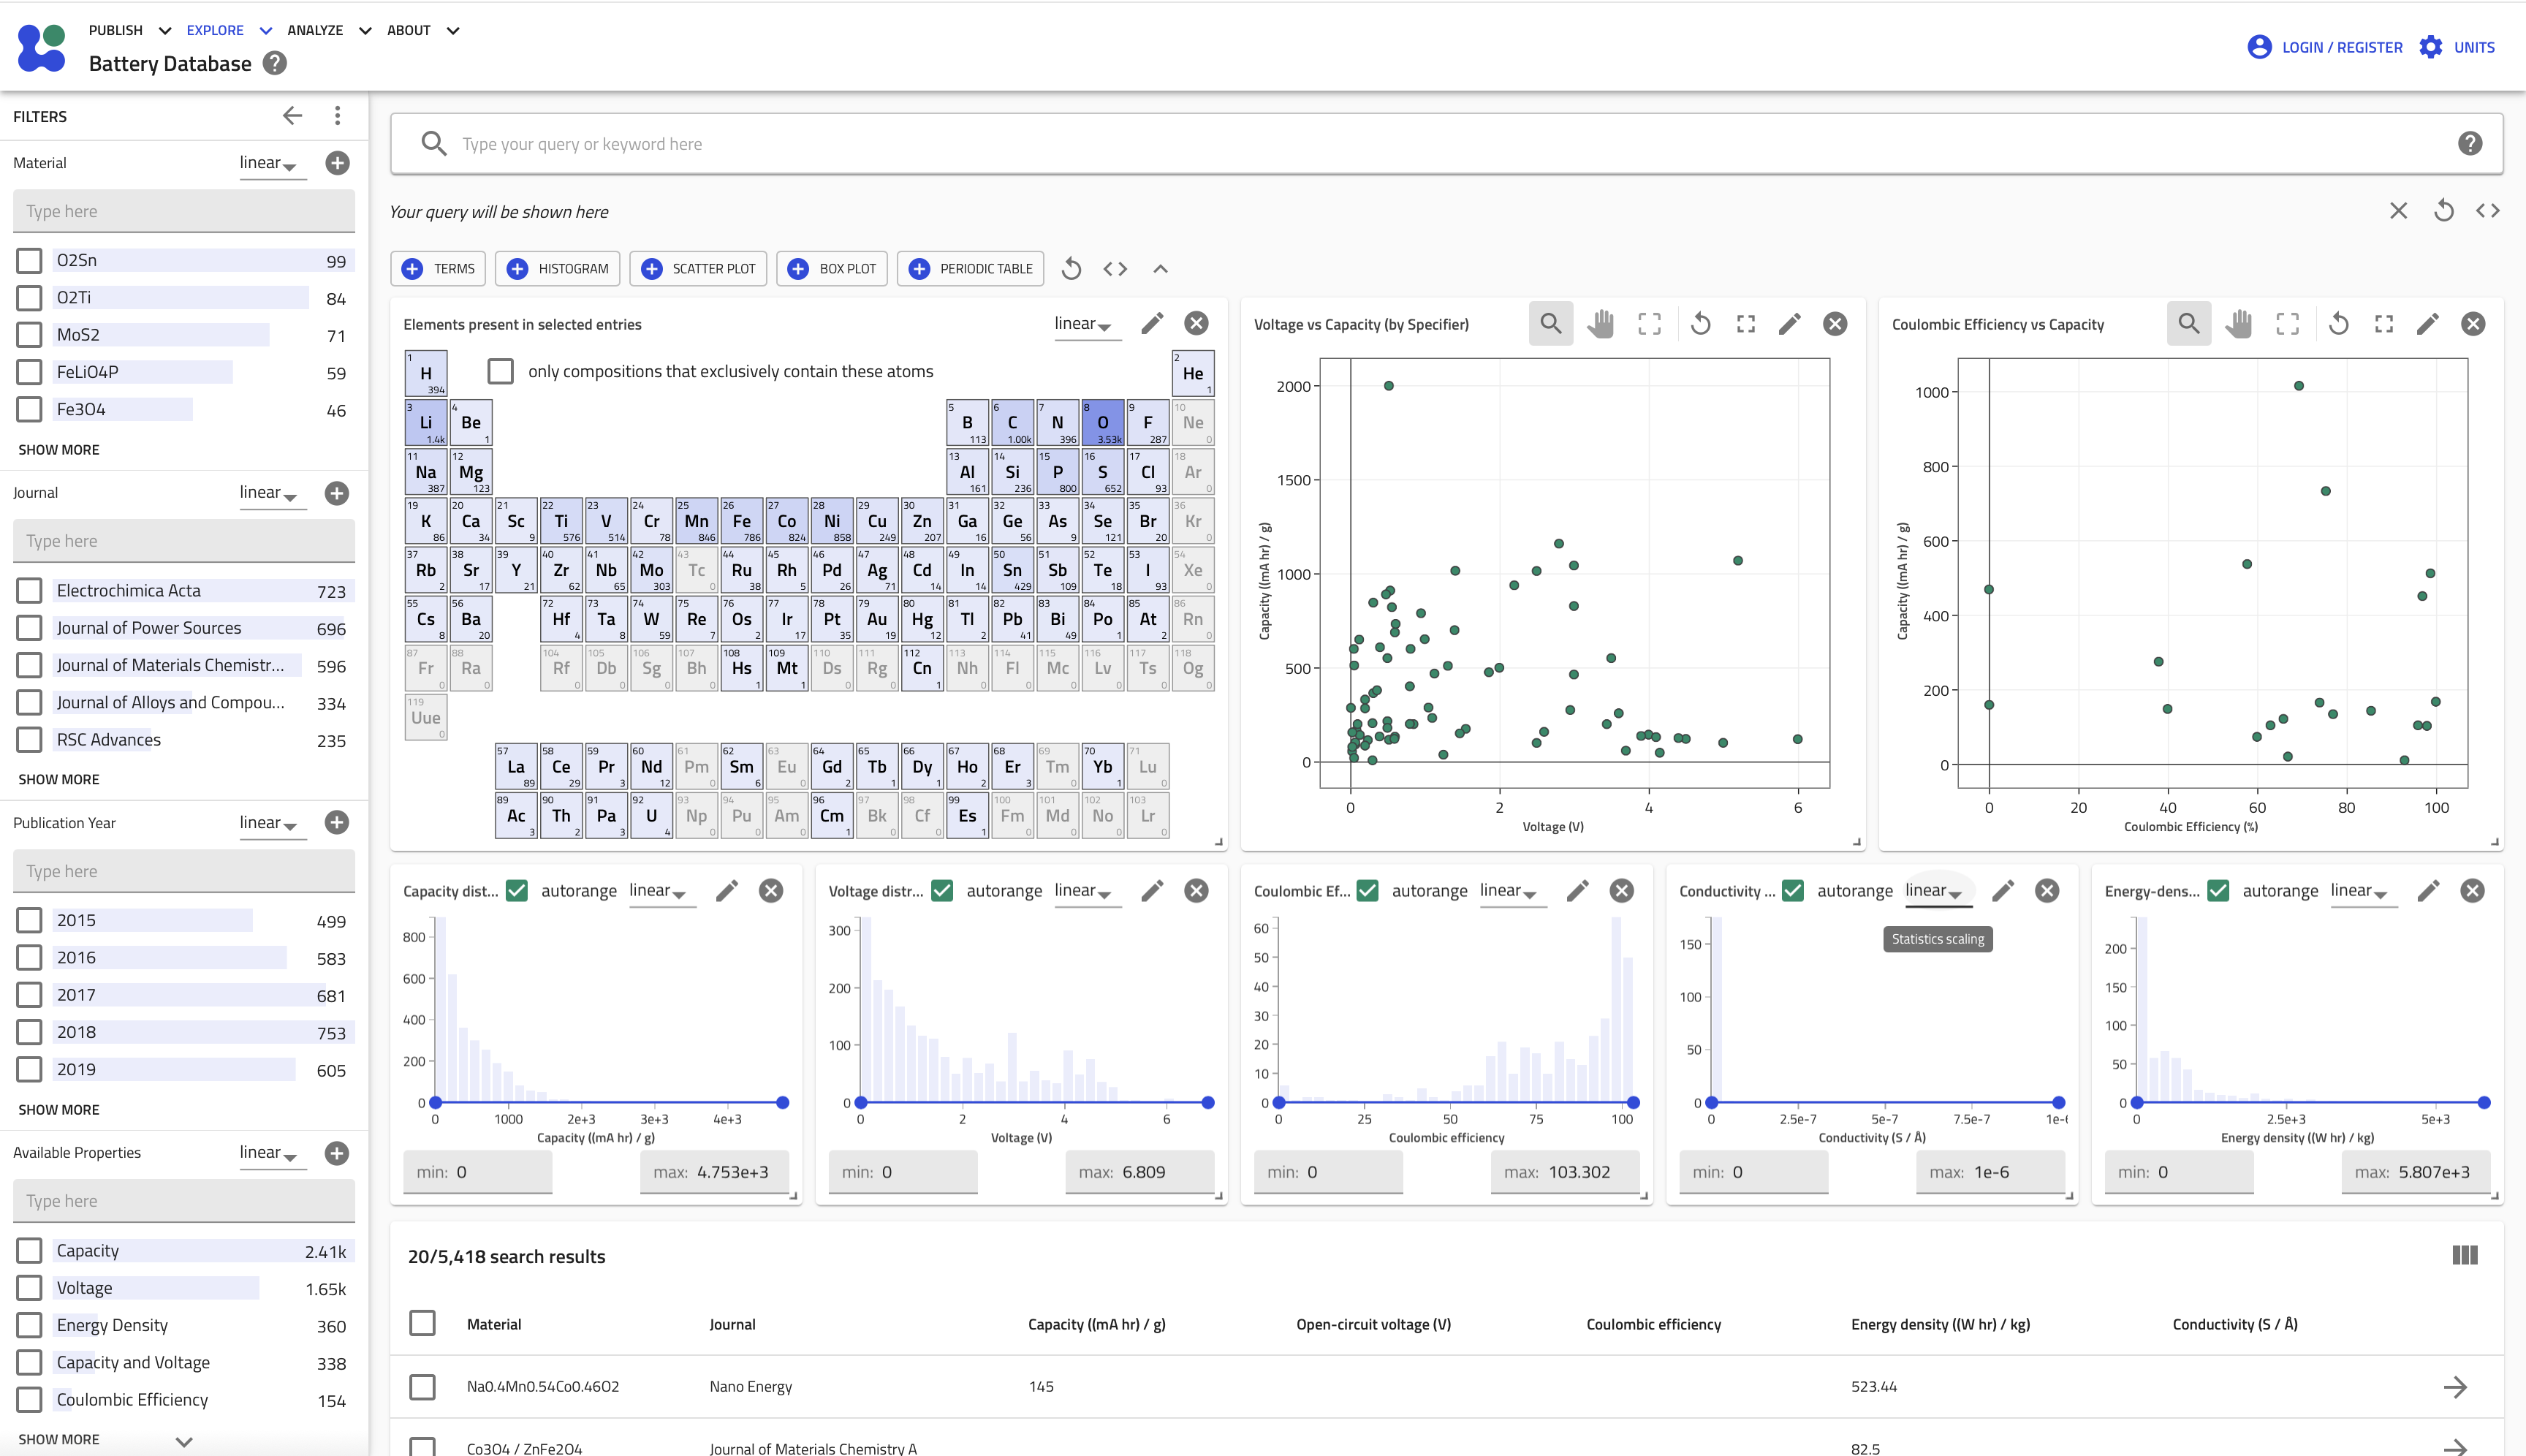2526x1456 pixels.
Task: Check the Electrochimica Acta journal filter
Action: tap(30, 591)
